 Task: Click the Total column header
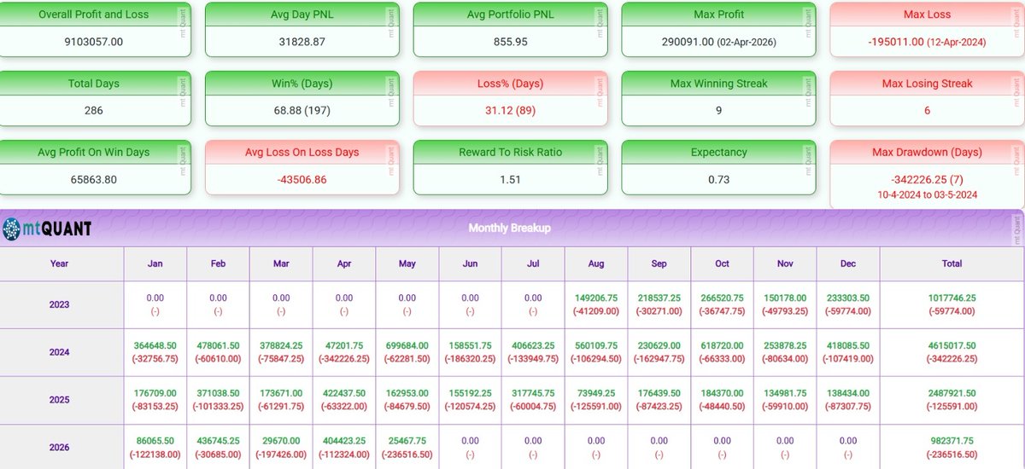tap(952, 263)
